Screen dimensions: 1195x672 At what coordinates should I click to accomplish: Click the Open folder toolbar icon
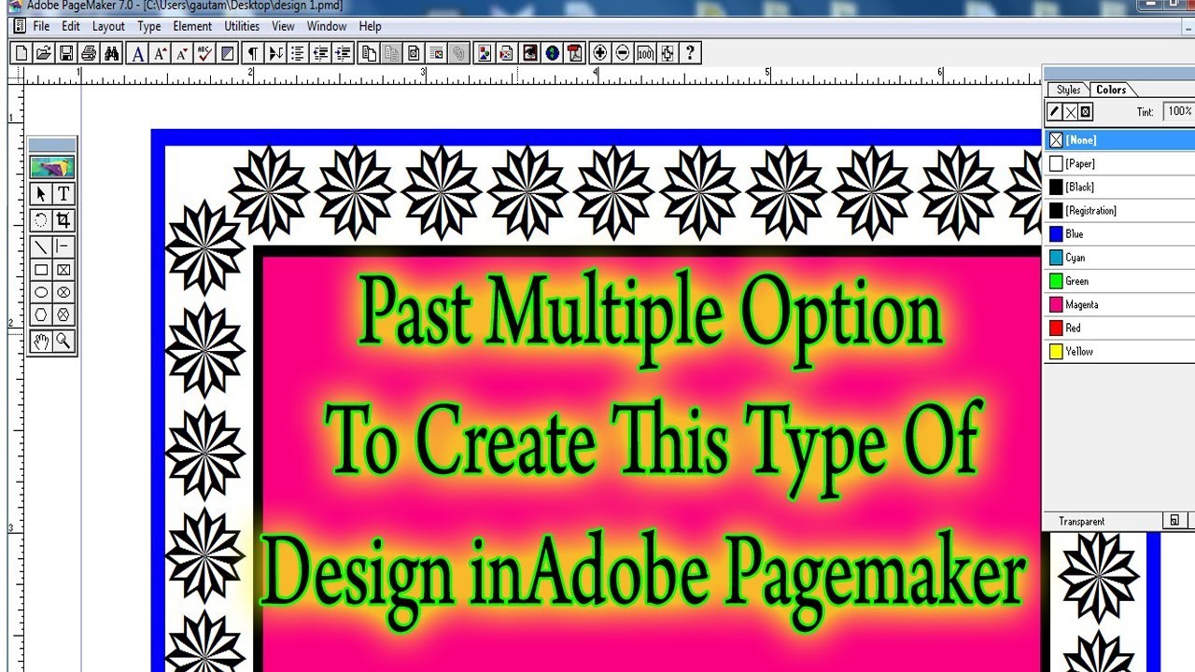click(x=43, y=53)
